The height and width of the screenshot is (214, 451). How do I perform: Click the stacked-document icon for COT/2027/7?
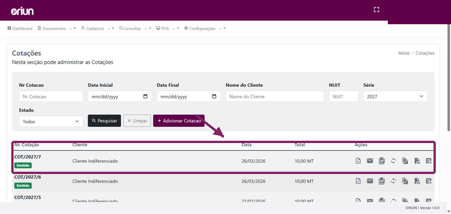[x=382, y=161]
